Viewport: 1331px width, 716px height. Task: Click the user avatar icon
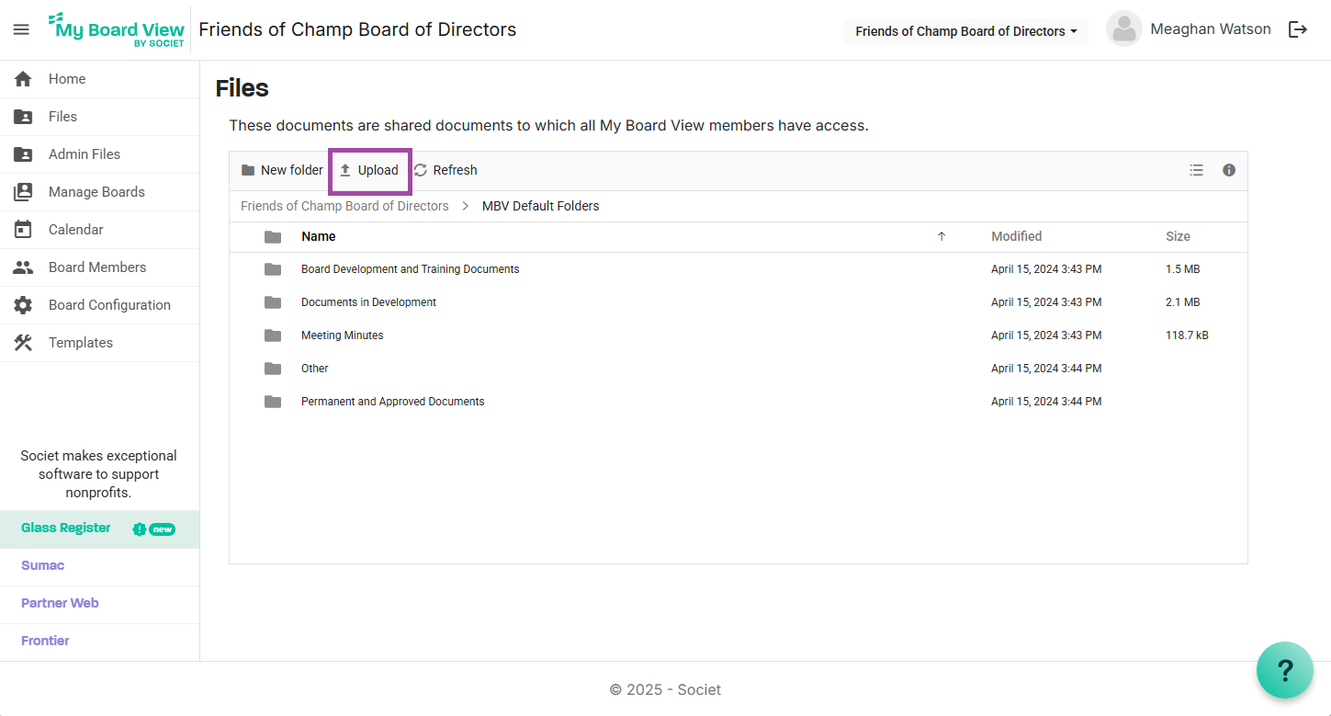pyautogui.click(x=1123, y=29)
